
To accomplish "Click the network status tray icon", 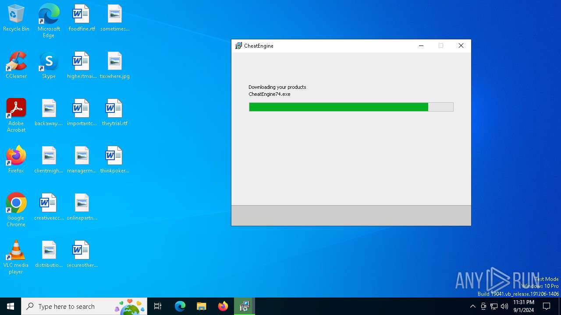I will point(494,306).
